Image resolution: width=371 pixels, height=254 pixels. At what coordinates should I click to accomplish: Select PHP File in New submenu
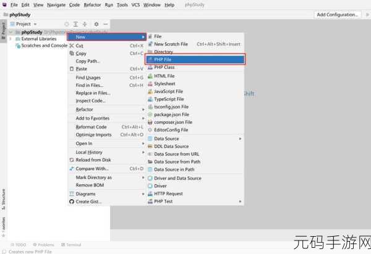coord(195,59)
